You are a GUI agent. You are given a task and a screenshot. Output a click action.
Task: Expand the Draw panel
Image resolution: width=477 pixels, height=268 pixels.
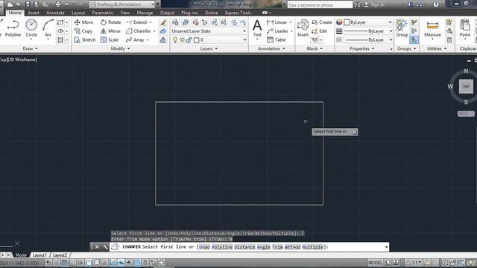(x=30, y=48)
